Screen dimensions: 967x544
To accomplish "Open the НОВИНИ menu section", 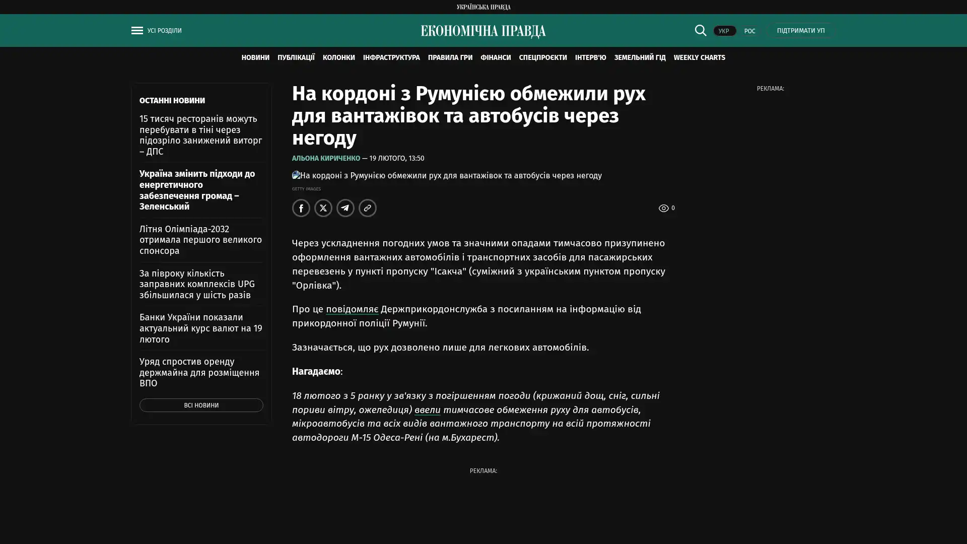I will pyautogui.click(x=255, y=57).
